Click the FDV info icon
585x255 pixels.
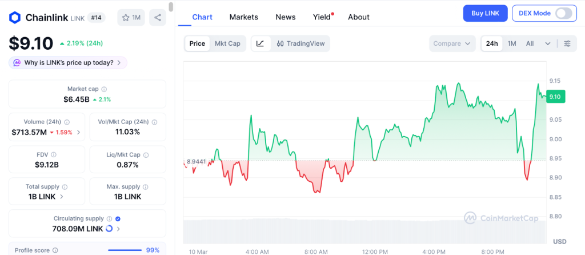coord(54,154)
